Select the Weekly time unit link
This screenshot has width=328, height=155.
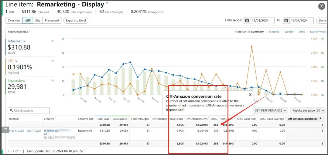[289, 32]
